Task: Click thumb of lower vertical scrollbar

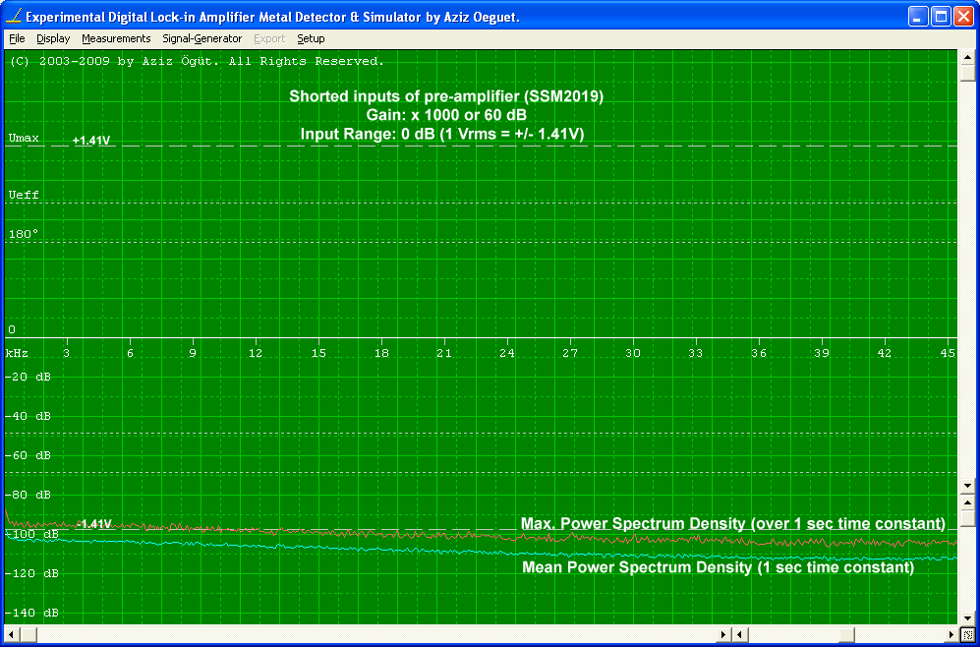Action: 967,518
